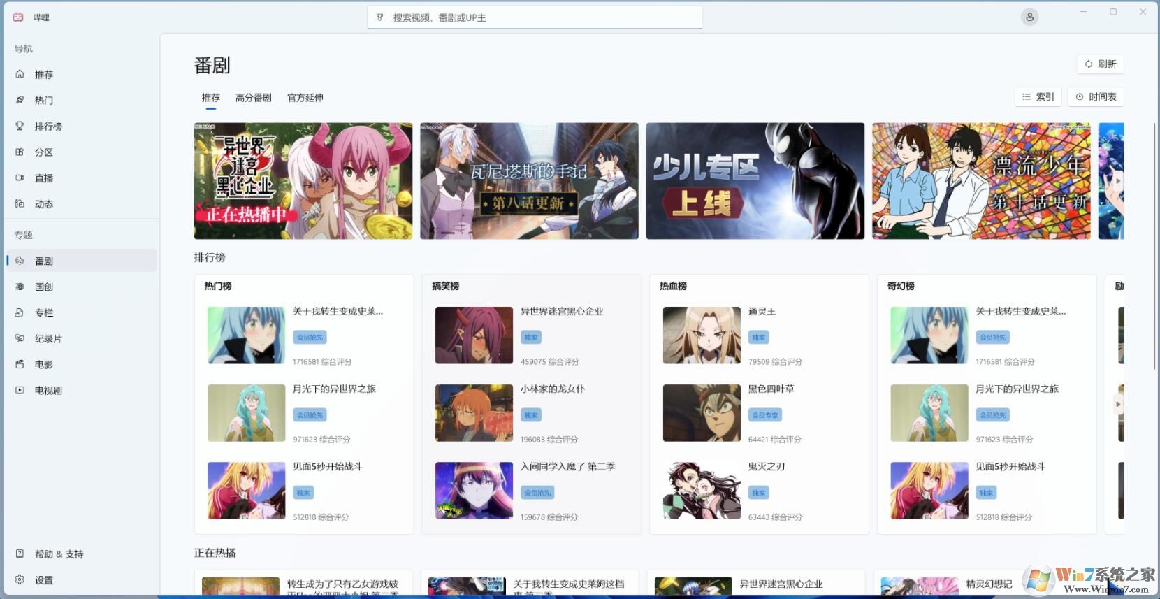Open 转生成为了只有乙女游戏破 card in 正在热播

coord(303,584)
